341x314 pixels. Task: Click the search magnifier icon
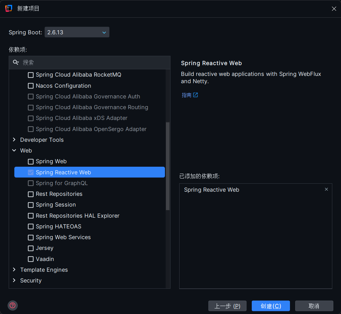[16, 62]
